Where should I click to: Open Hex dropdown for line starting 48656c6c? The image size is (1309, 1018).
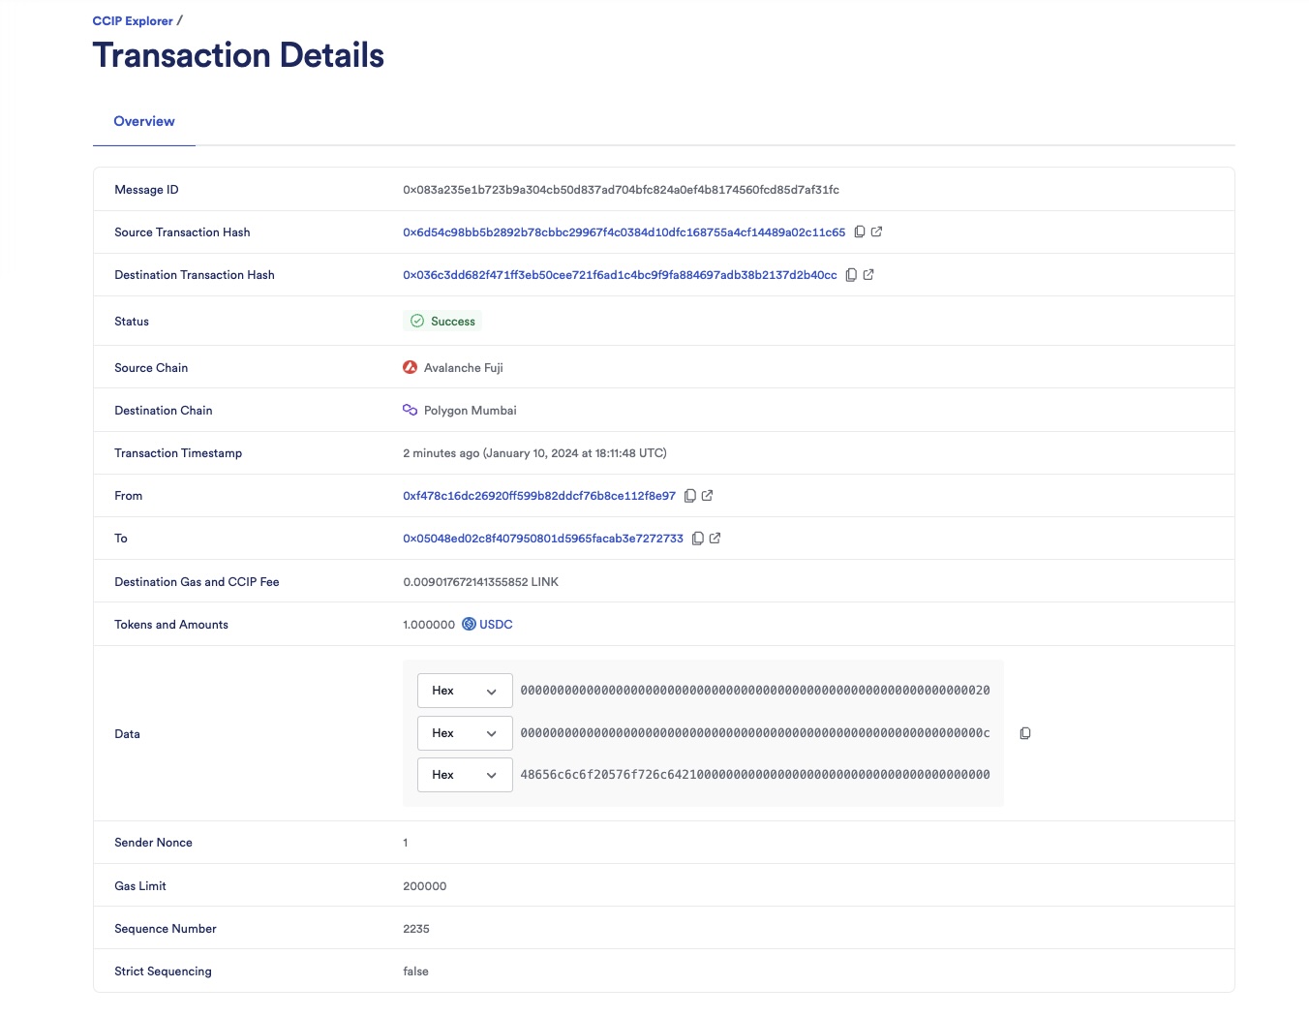465,775
